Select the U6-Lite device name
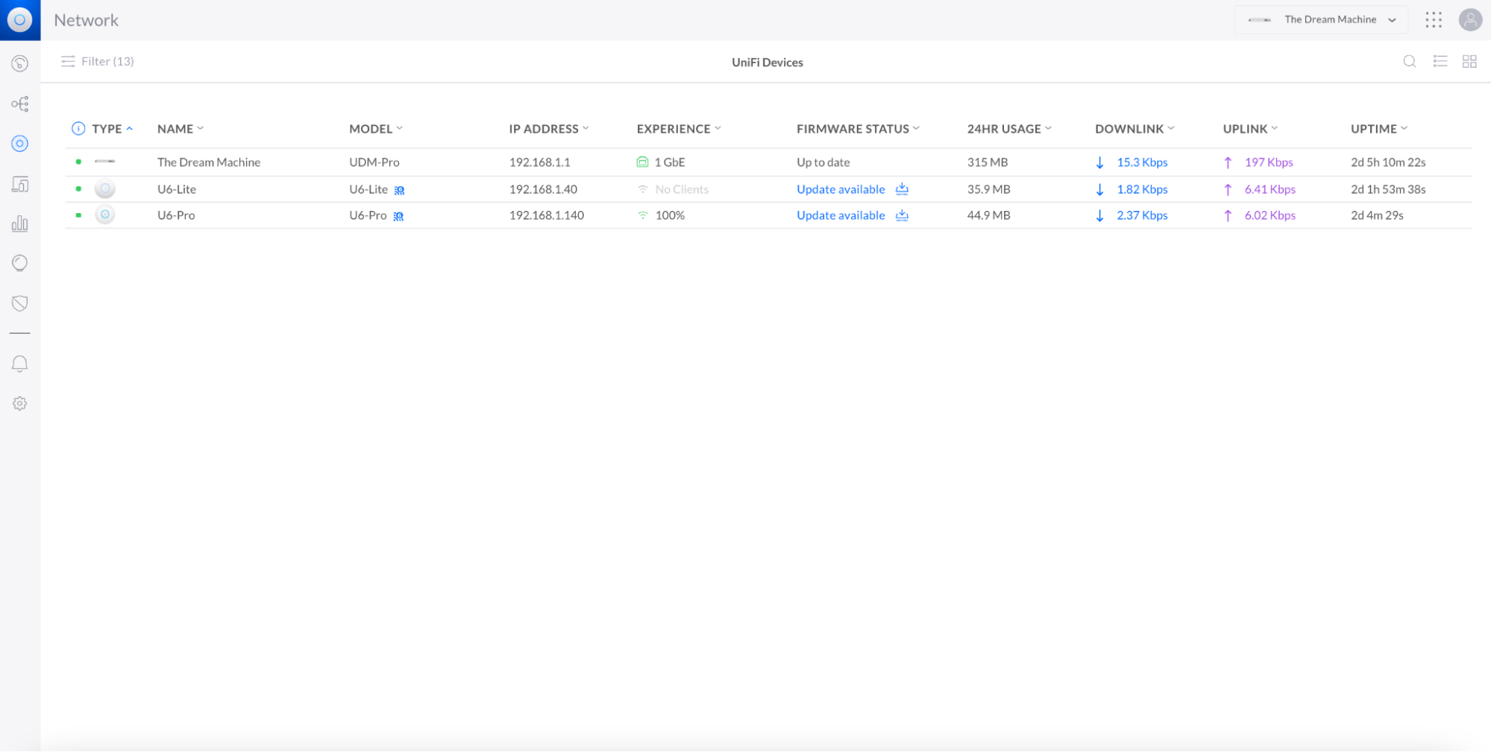 [x=177, y=189]
